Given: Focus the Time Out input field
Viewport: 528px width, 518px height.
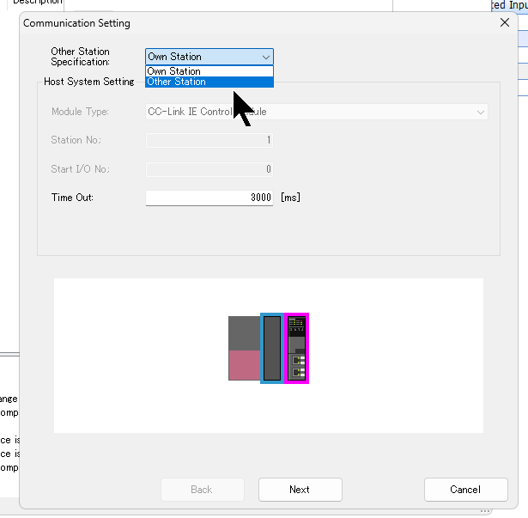Looking at the screenshot, I should 209,198.
